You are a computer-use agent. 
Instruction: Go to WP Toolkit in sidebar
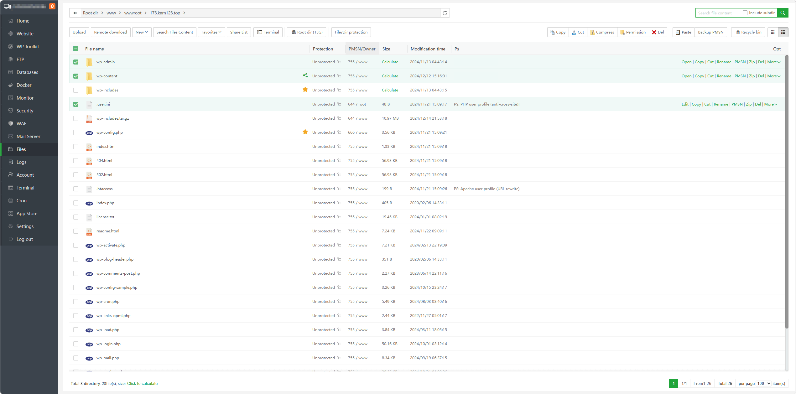tap(28, 47)
